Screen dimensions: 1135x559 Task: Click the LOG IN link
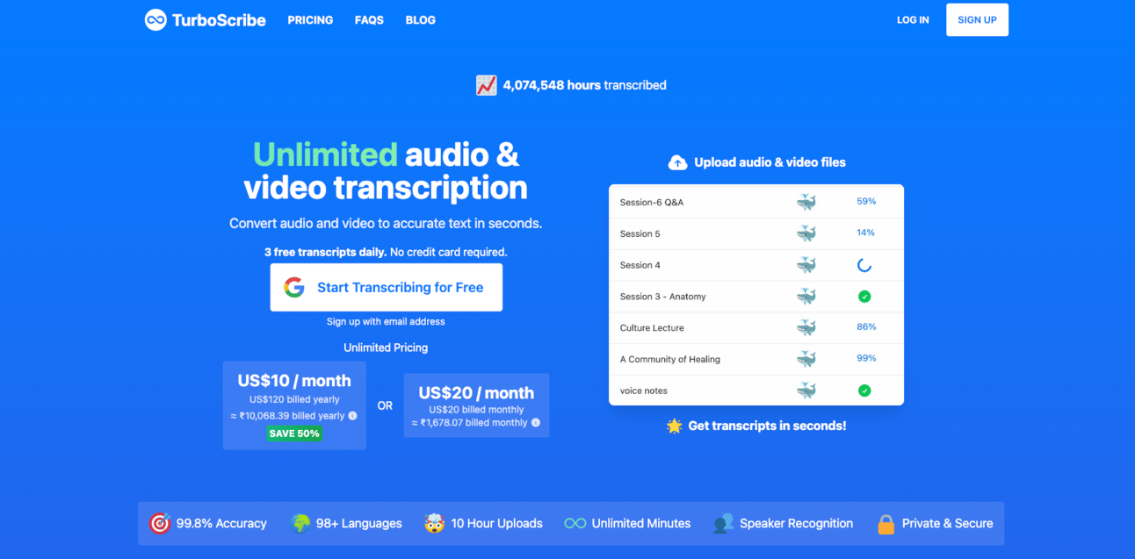913,20
